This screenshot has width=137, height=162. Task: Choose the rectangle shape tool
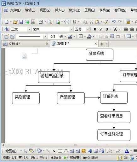coord(60,151)
